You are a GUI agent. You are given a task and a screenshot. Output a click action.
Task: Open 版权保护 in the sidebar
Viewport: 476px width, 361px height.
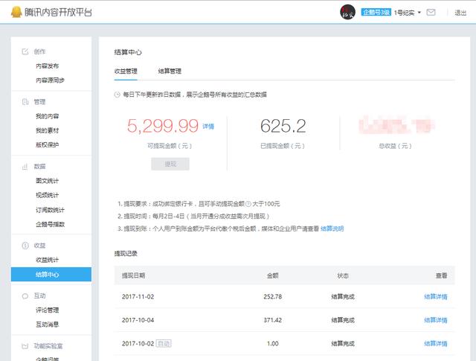pyautogui.click(x=47, y=144)
